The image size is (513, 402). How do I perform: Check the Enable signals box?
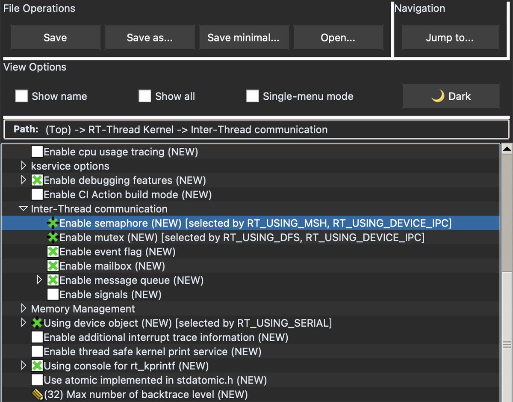(53, 294)
